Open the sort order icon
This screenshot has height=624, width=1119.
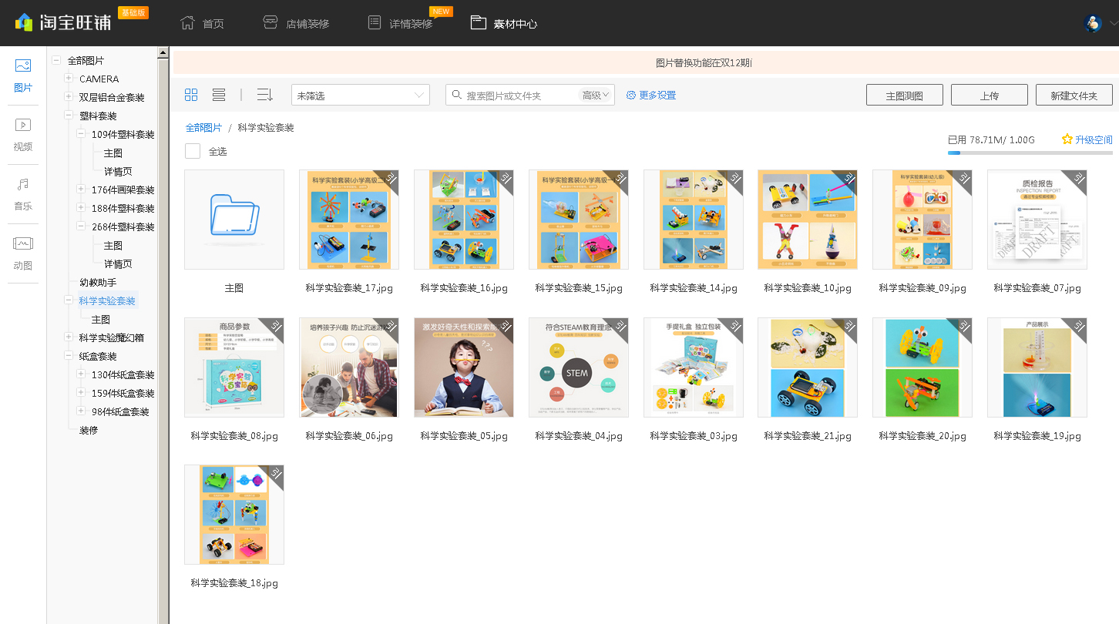tap(265, 95)
